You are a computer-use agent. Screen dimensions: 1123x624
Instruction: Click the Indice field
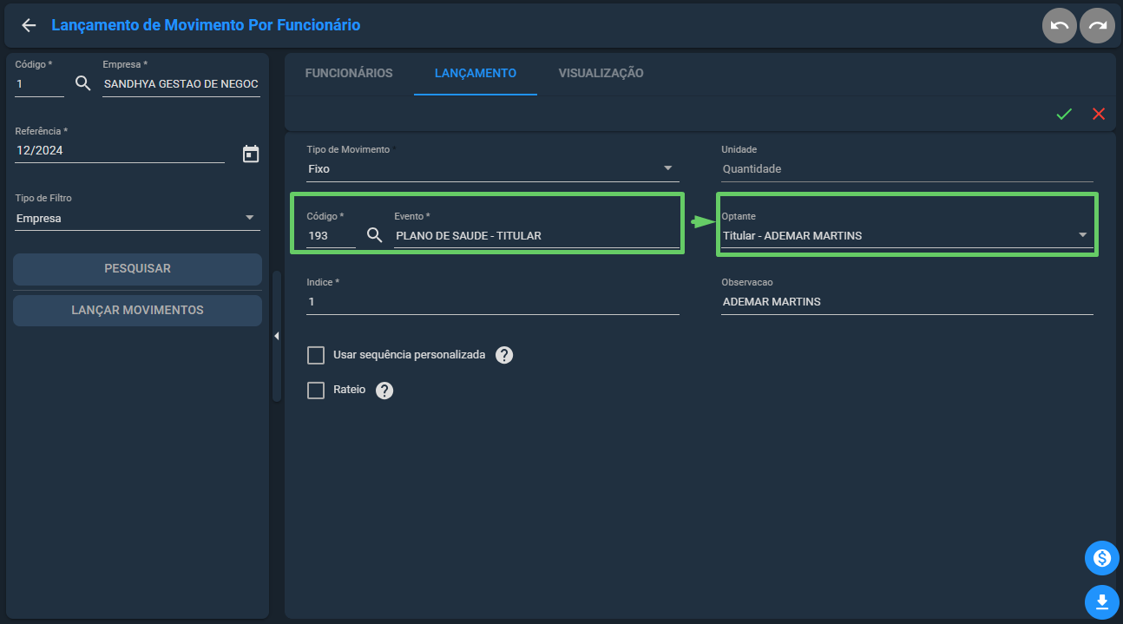(x=493, y=302)
